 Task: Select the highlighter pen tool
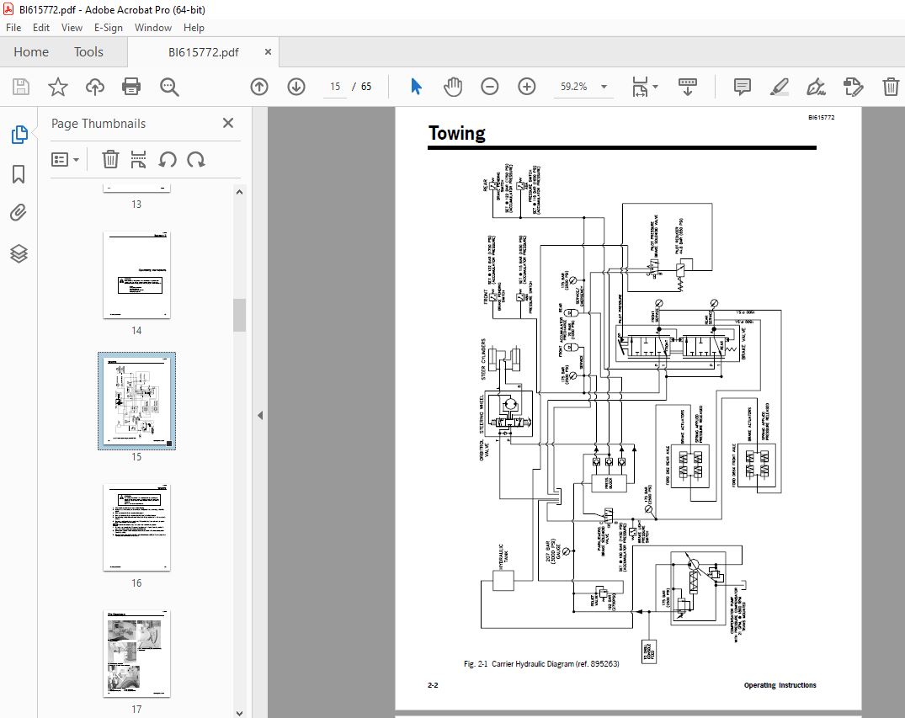pyautogui.click(x=780, y=87)
